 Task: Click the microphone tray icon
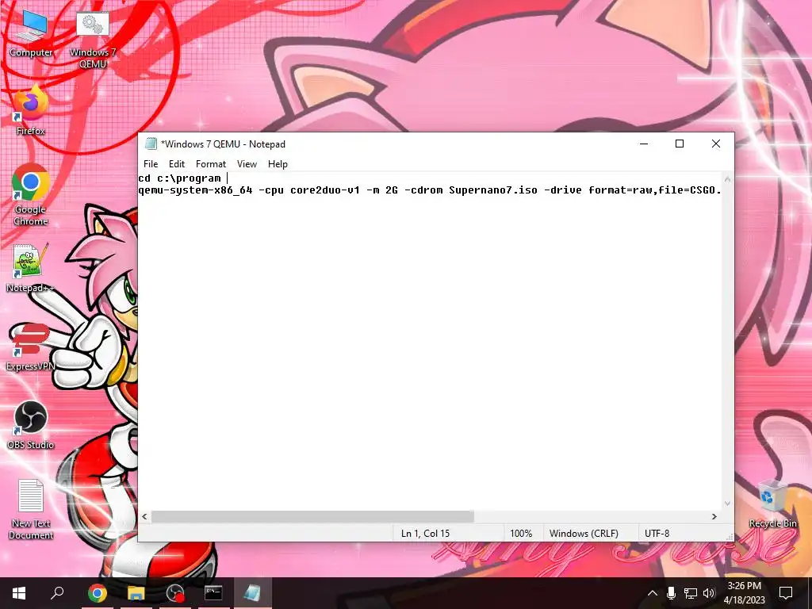pos(671,593)
